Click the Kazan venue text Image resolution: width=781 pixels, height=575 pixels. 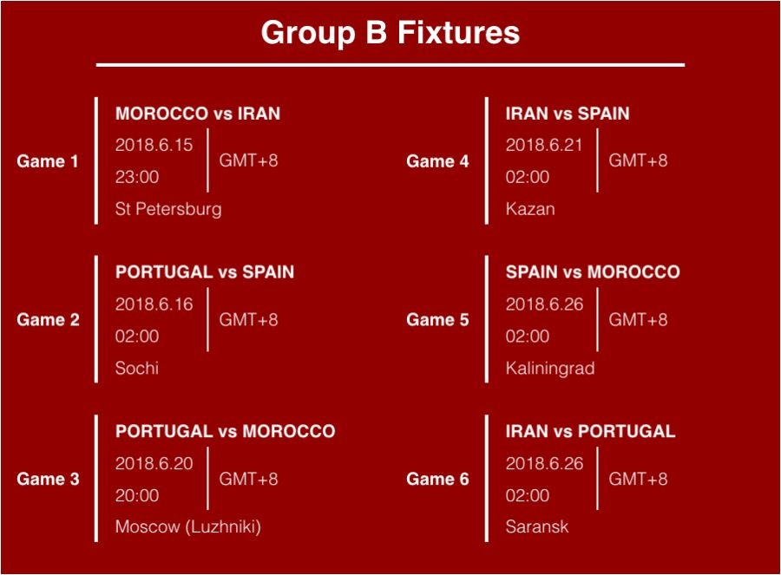530,209
